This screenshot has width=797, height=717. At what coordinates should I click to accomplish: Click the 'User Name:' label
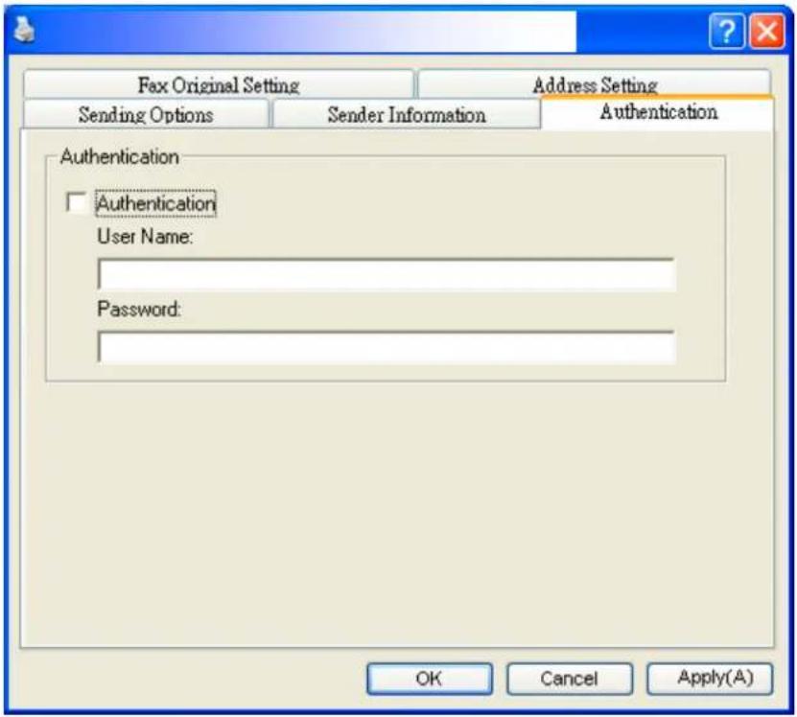tap(146, 237)
